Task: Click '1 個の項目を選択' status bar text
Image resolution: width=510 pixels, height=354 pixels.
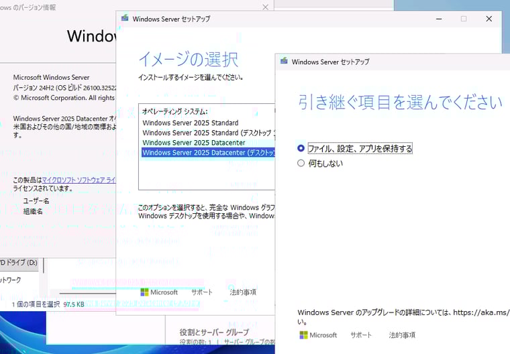Action: pos(36,304)
